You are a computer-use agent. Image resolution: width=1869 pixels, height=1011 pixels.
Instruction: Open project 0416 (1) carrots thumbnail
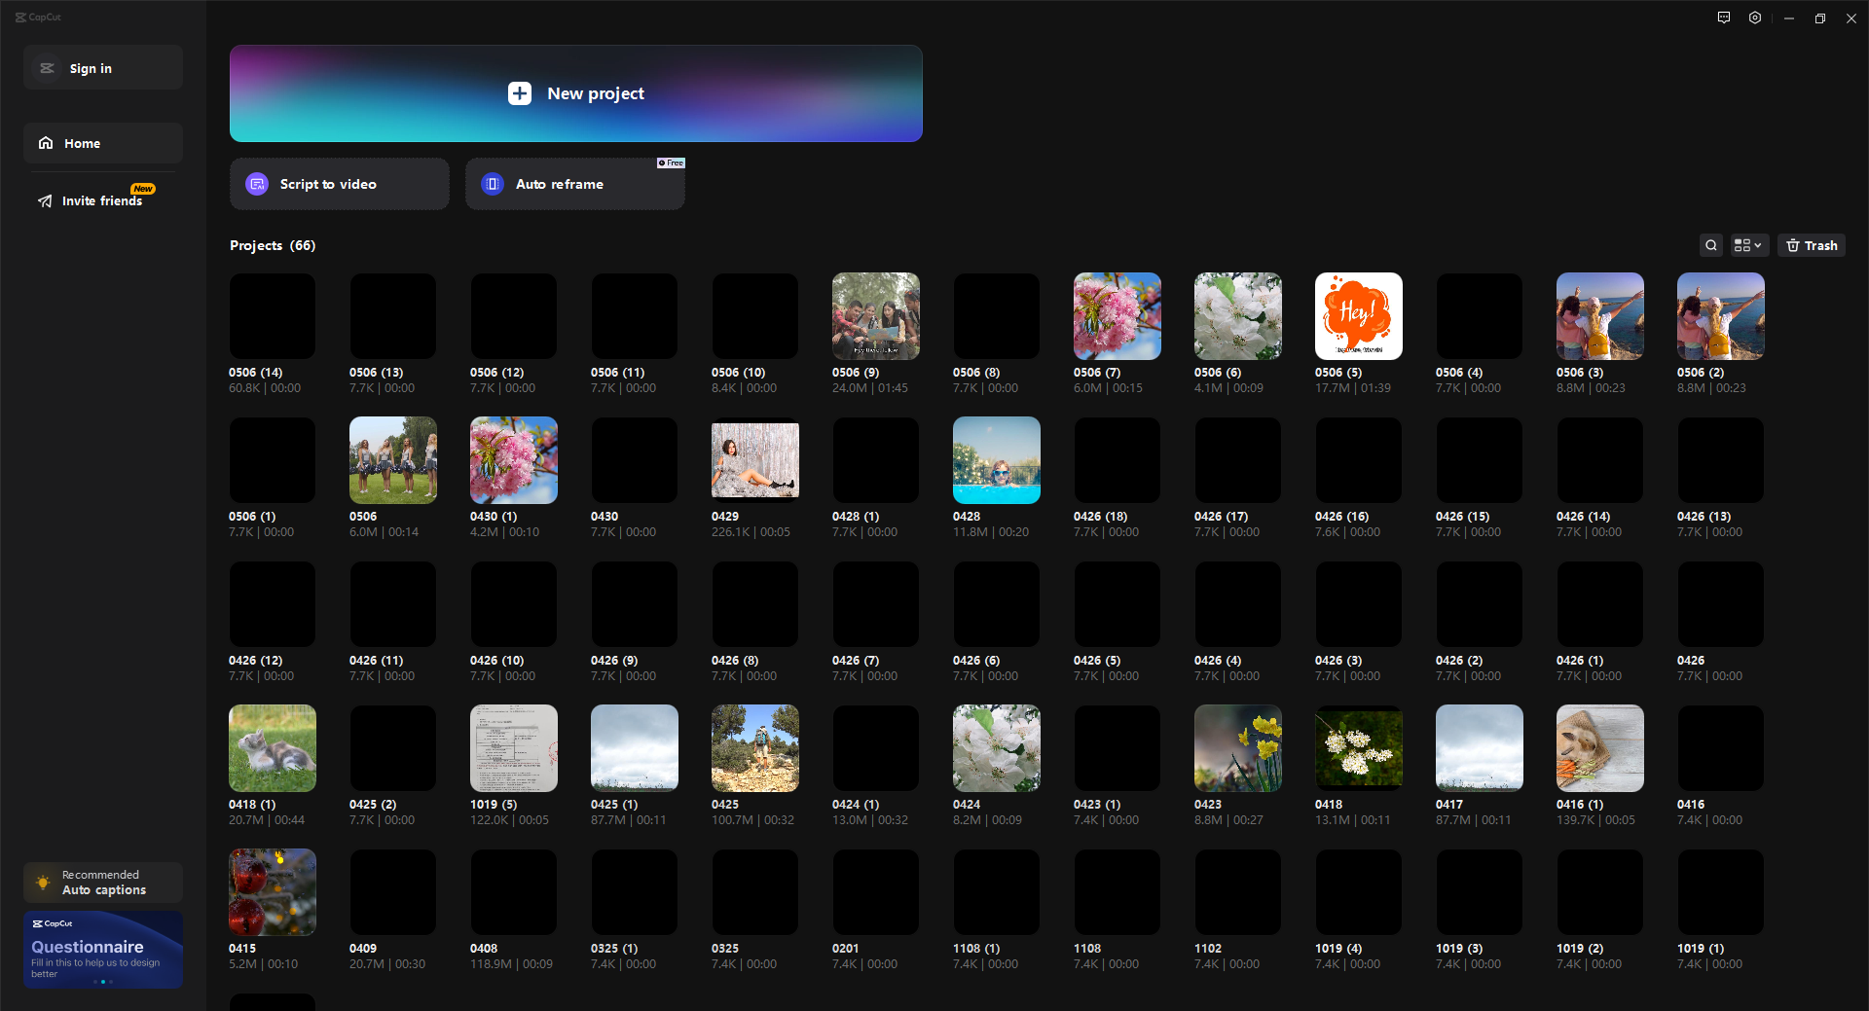coord(1600,748)
